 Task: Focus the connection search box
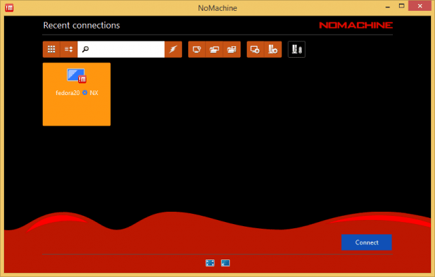pyautogui.click(x=121, y=50)
